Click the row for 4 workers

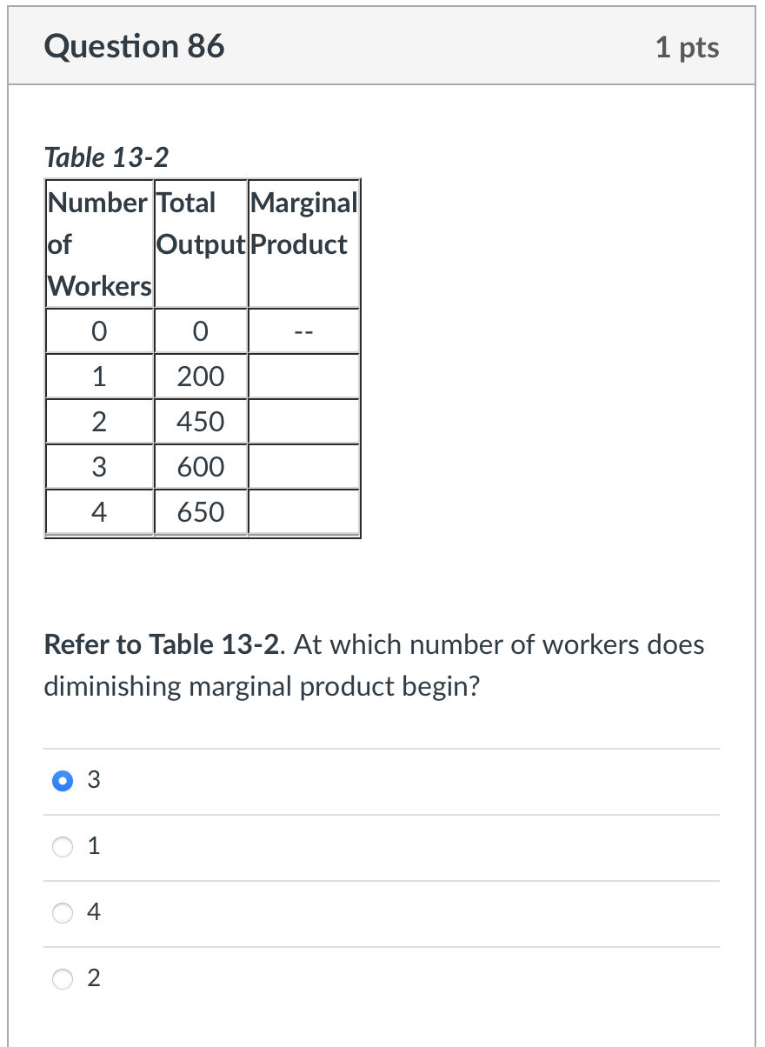coord(98,511)
